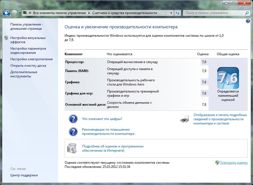The image size is (253, 185).
Task: Click the 'Память (RAM):' row label
Action: (77, 71)
